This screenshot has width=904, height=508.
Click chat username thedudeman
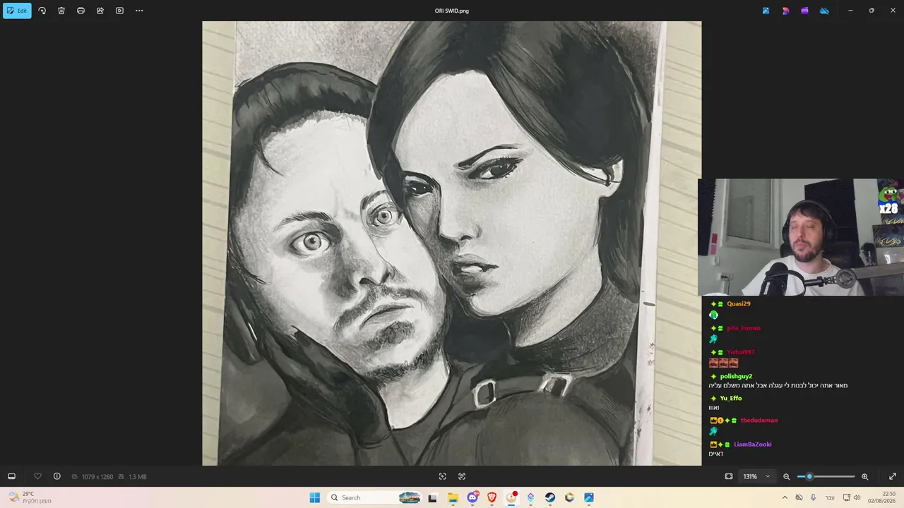759,421
